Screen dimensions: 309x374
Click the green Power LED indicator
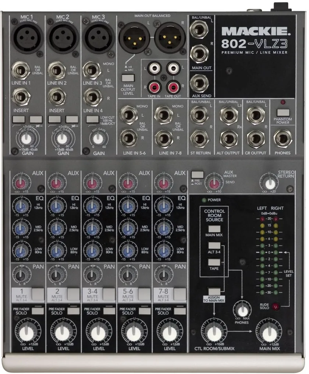point(204,200)
